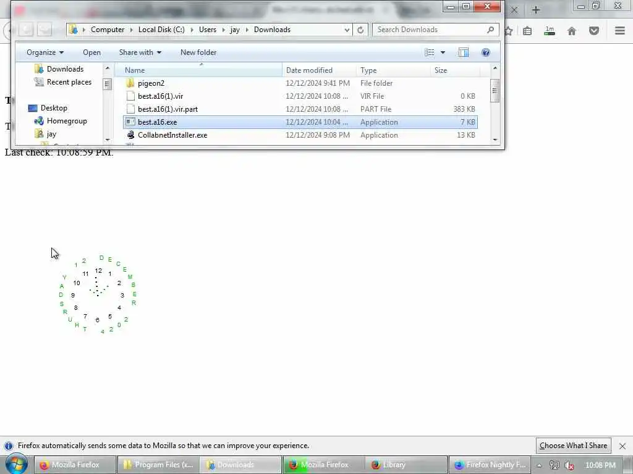
Task: Click navigation pane down scroll arrow
Action: click(108, 140)
